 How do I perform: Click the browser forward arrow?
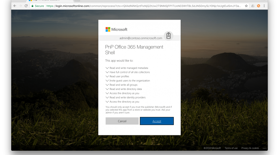(20, 6)
